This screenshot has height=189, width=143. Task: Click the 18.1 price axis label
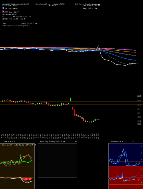click(139, 109)
